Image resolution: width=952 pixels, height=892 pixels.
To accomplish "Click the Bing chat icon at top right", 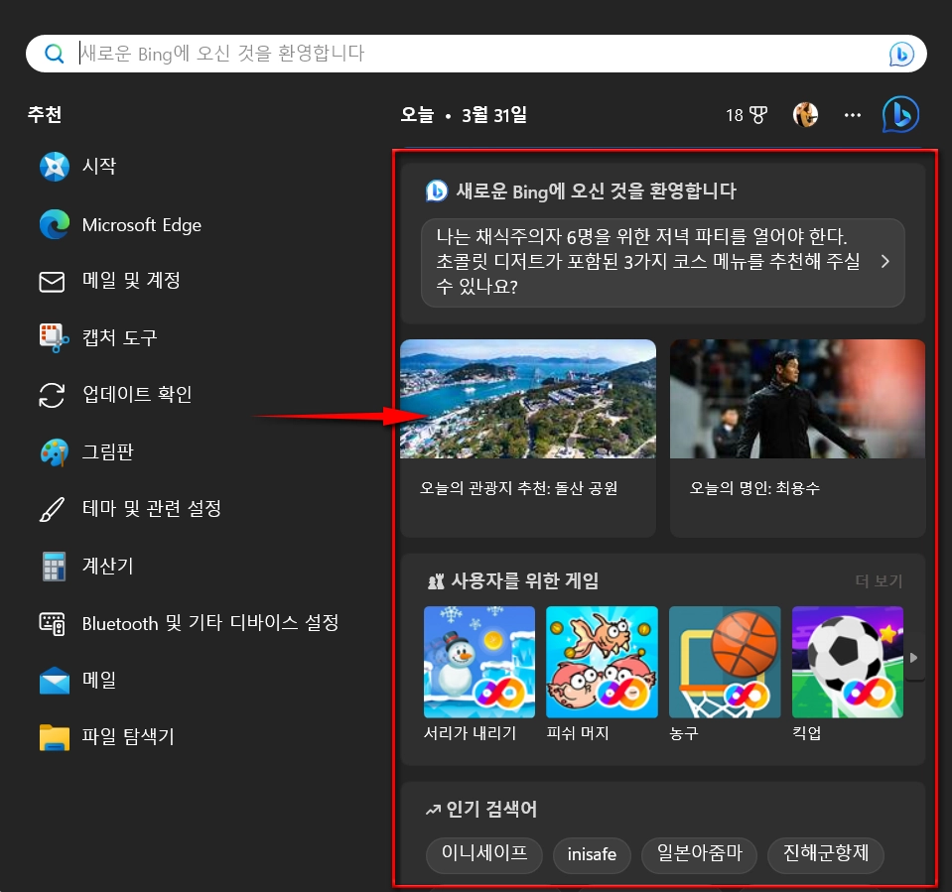I will (x=899, y=114).
